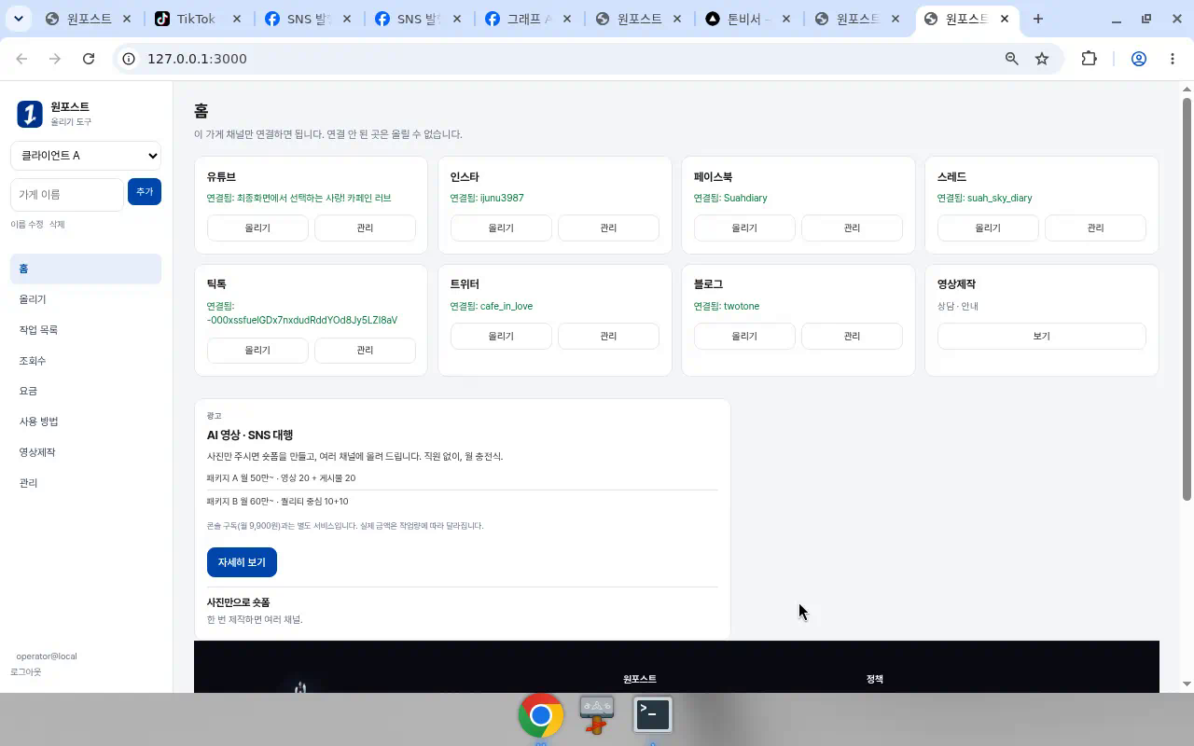Image resolution: width=1194 pixels, height=746 pixels.
Task: Open 올리기 in the sidebar menu
Action: click(86, 299)
